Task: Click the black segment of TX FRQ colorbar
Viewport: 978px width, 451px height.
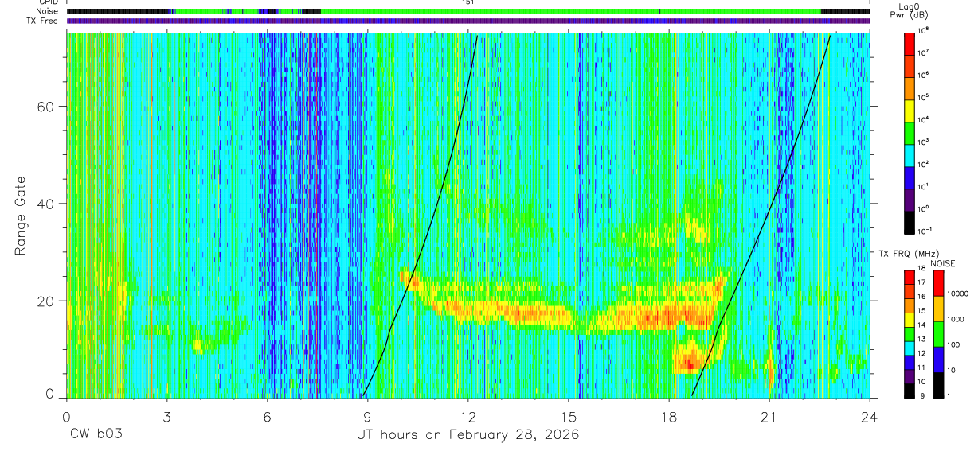Action: (910, 390)
